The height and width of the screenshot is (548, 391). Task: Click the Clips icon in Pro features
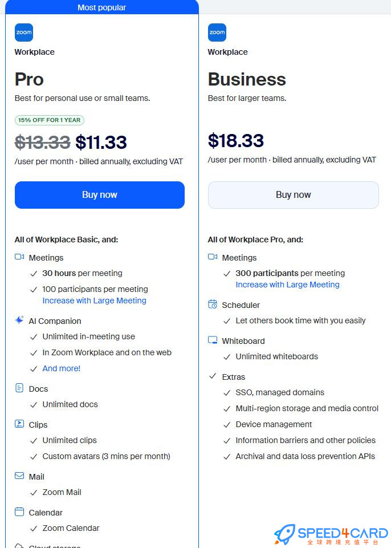[x=19, y=424]
